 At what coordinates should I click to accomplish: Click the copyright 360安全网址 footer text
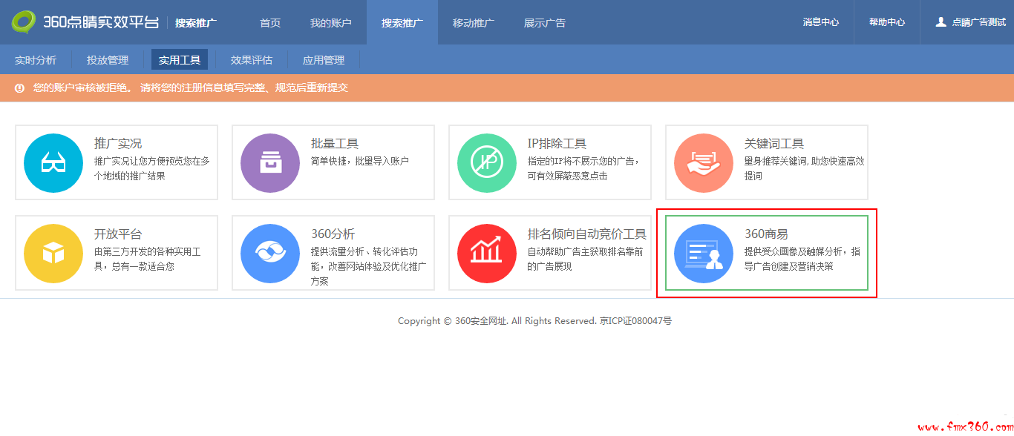point(534,321)
